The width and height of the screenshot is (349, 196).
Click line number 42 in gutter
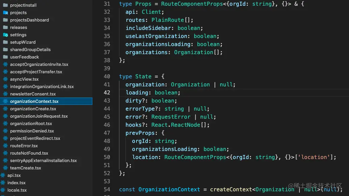tap(107, 92)
